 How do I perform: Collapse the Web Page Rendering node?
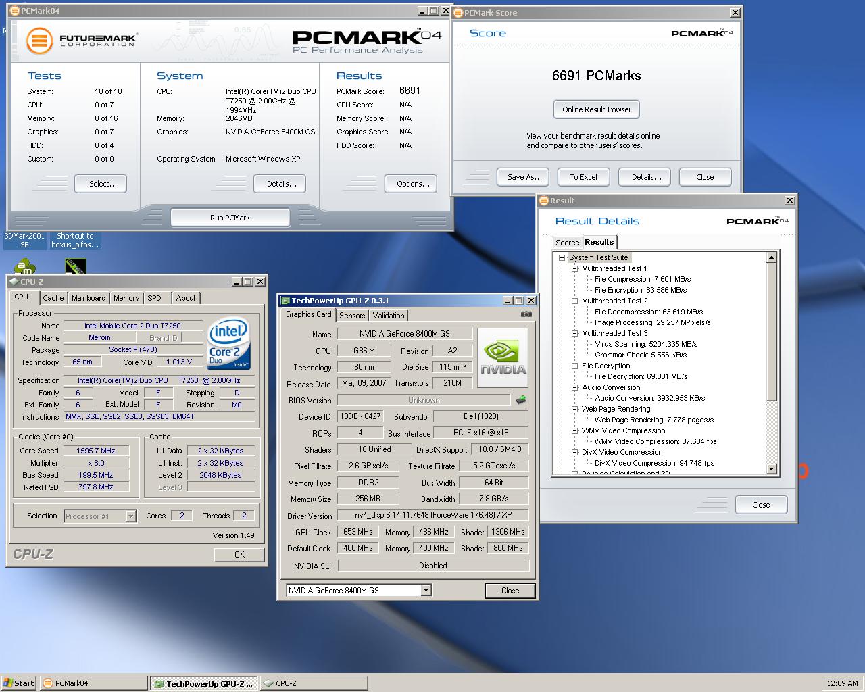pyautogui.click(x=574, y=409)
